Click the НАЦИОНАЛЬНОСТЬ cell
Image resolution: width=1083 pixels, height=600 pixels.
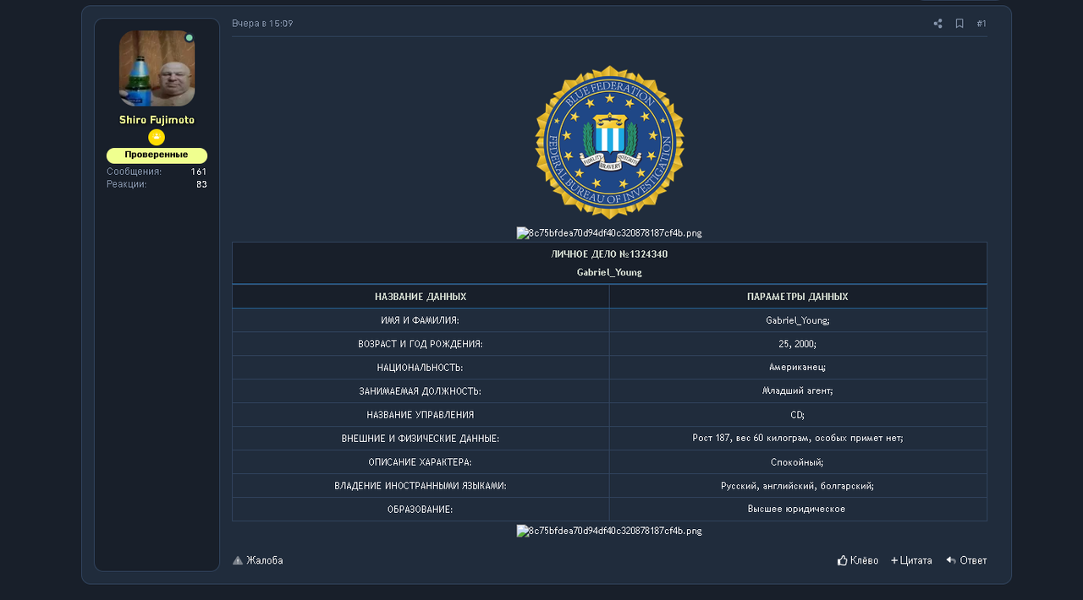(421, 368)
